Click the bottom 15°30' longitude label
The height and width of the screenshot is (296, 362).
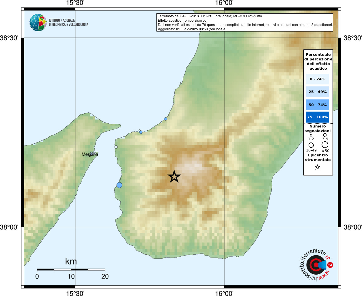(75, 293)
